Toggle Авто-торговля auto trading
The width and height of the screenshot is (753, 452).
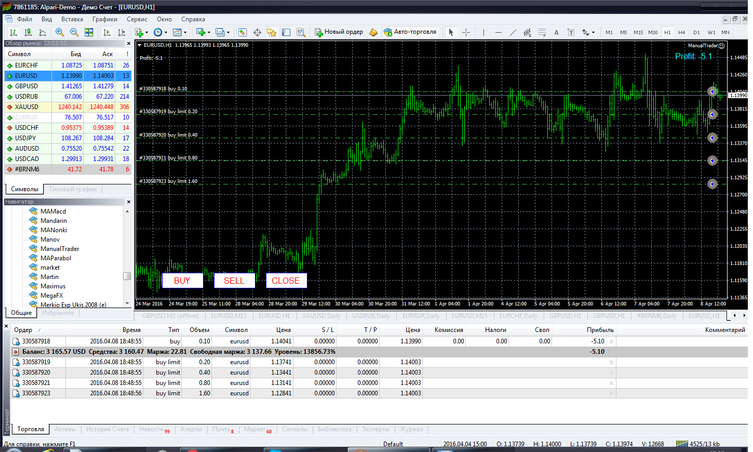tap(410, 32)
